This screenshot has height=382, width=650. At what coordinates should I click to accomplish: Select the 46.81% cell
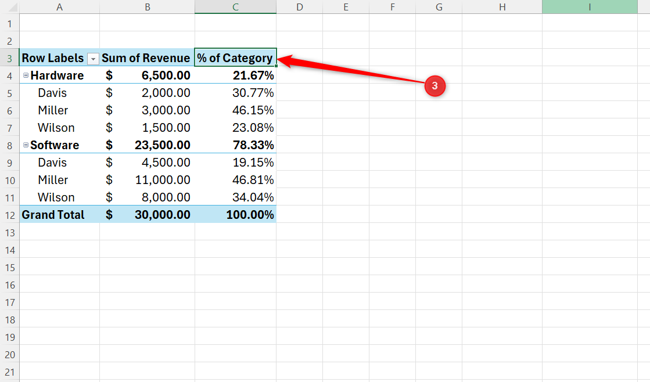(235, 180)
